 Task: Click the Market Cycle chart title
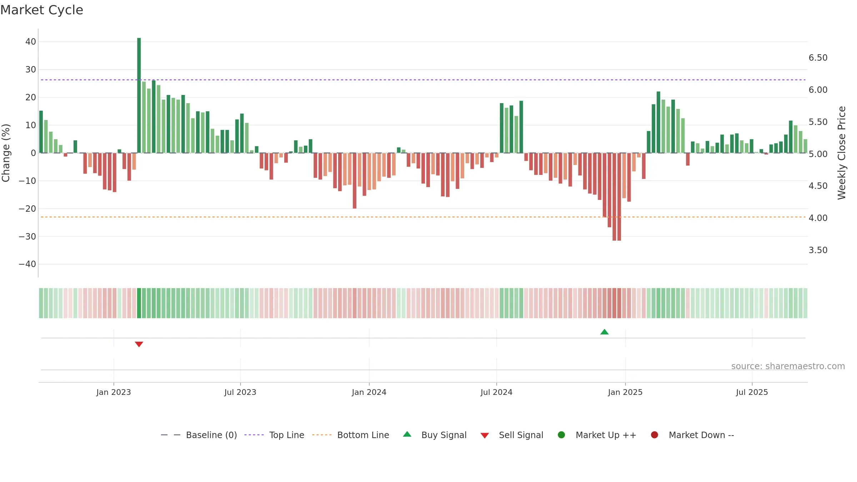[x=42, y=10]
